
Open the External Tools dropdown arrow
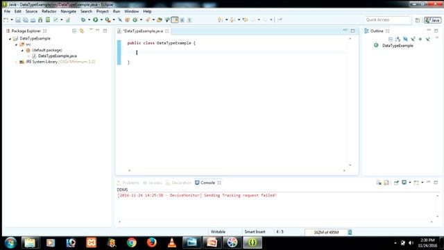coord(114,20)
